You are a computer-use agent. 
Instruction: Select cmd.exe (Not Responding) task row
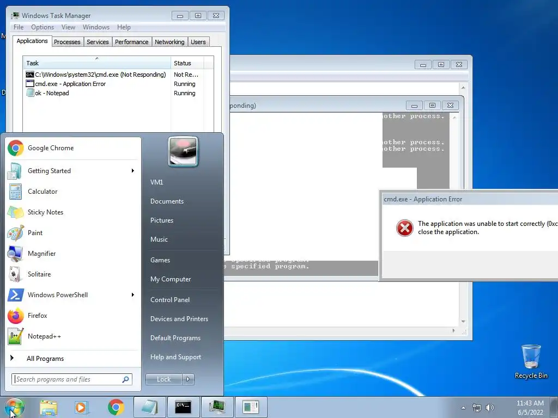point(114,75)
